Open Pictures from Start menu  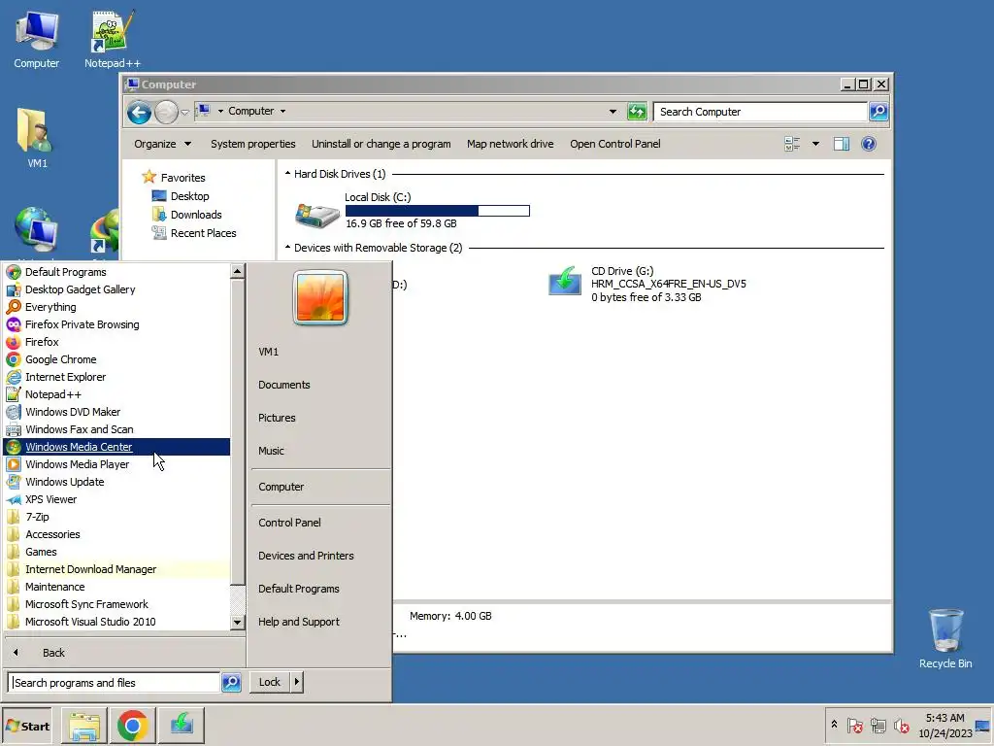coord(277,418)
